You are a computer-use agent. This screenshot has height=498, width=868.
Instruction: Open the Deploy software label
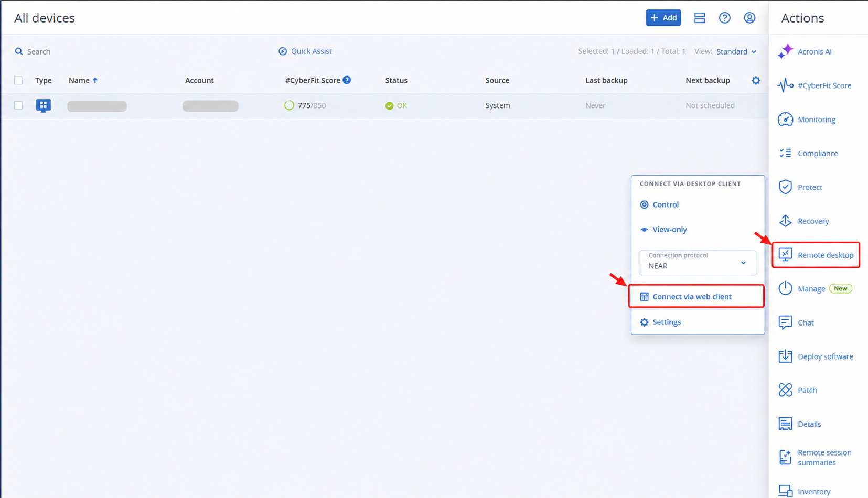[826, 356]
